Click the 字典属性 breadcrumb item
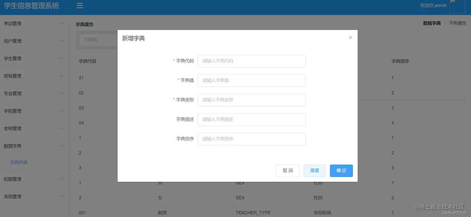 457,23
